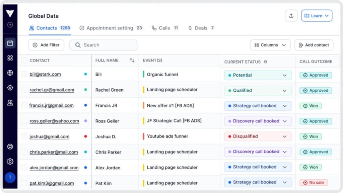The height and width of the screenshot is (193, 343).
Task: Click the upload/export icon next to Learn
Action: click(x=291, y=15)
